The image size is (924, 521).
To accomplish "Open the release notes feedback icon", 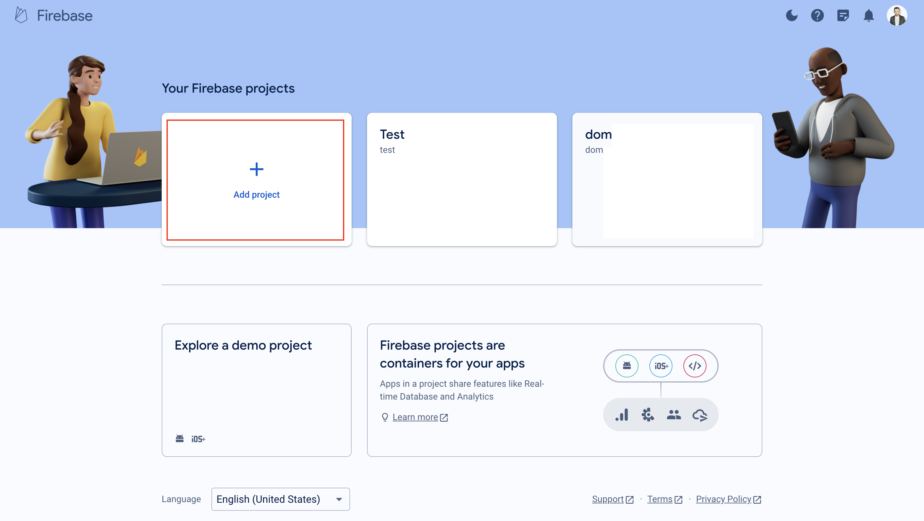I will point(843,16).
